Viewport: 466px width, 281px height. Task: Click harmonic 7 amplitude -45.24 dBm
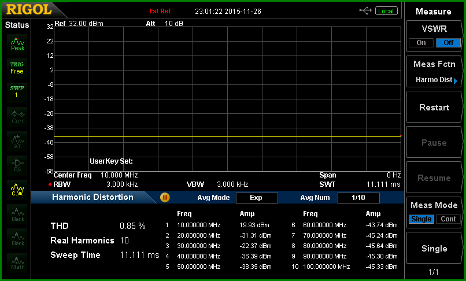click(x=382, y=235)
